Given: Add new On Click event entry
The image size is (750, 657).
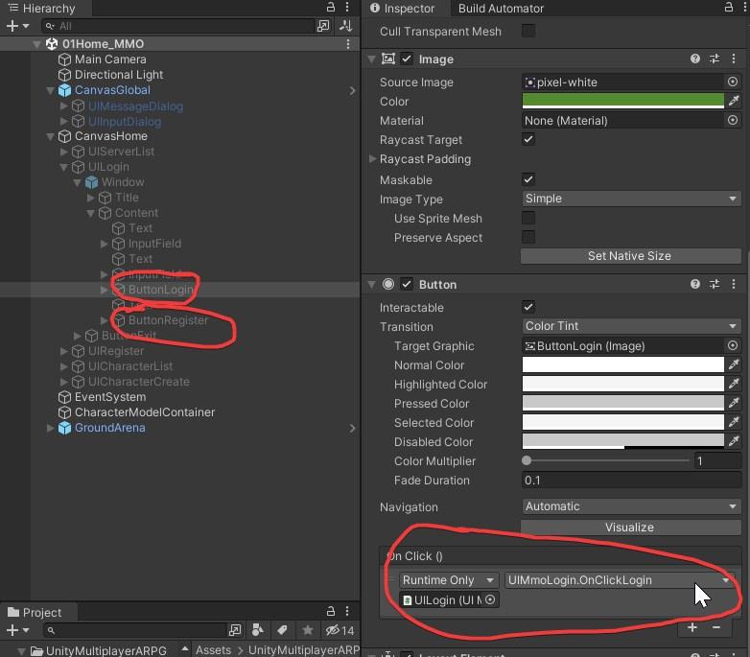Looking at the screenshot, I should tap(691, 627).
